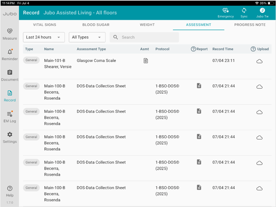Open the Jubo Tw user profile

coord(262,13)
